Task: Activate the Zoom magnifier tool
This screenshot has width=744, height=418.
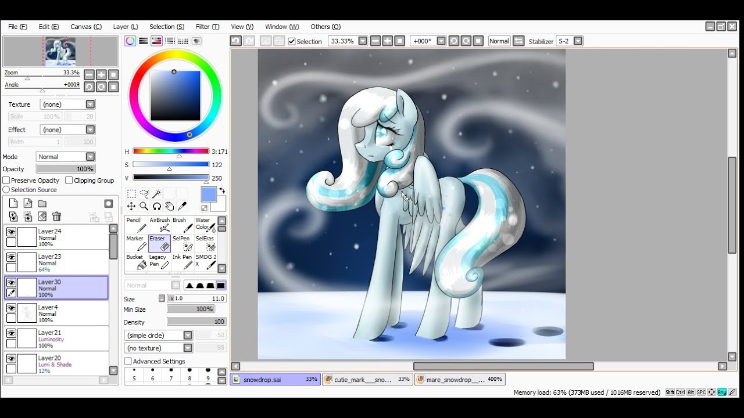Action: [x=144, y=206]
